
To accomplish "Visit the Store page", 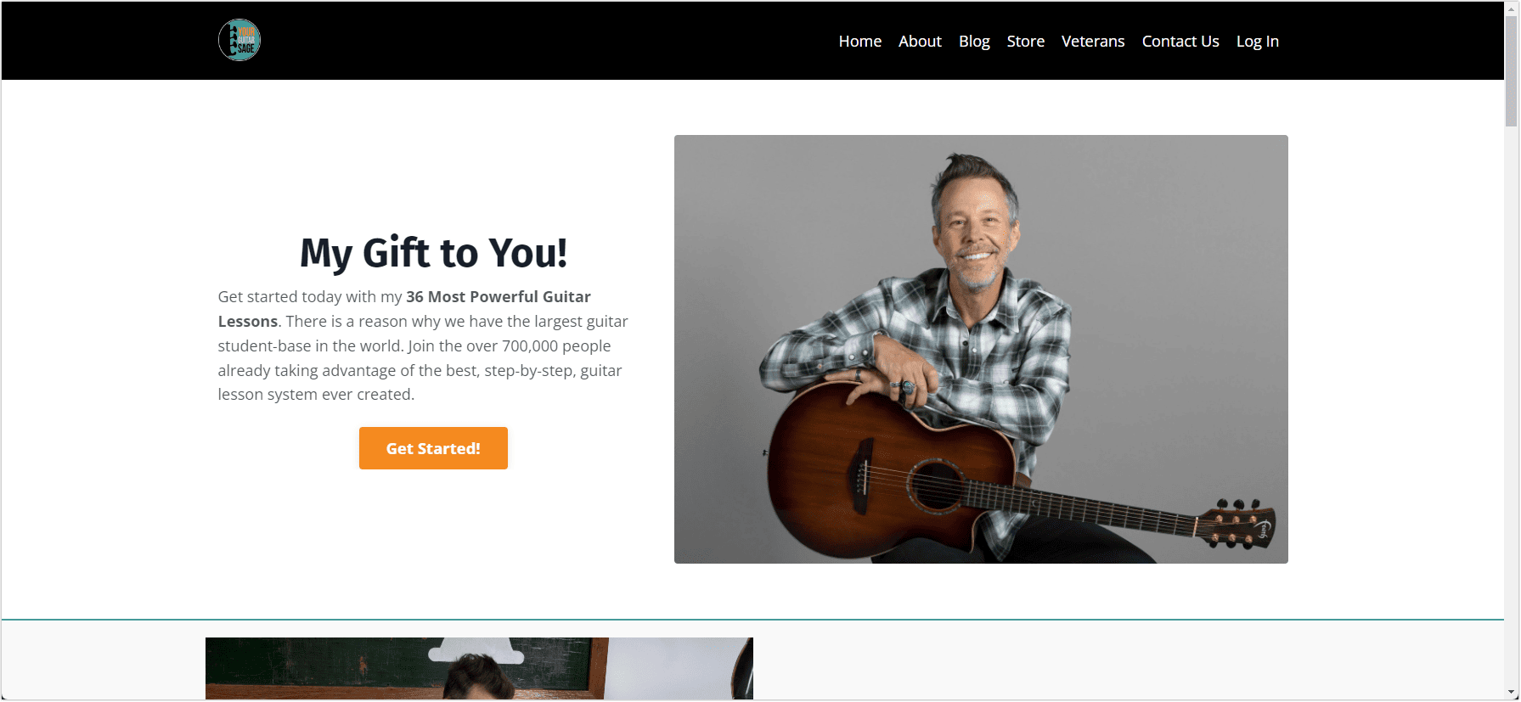I will click(x=1025, y=41).
